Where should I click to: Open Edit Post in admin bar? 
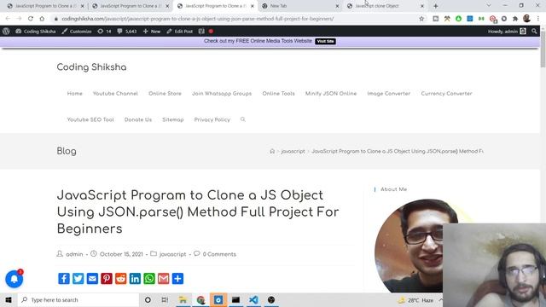pos(180,31)
